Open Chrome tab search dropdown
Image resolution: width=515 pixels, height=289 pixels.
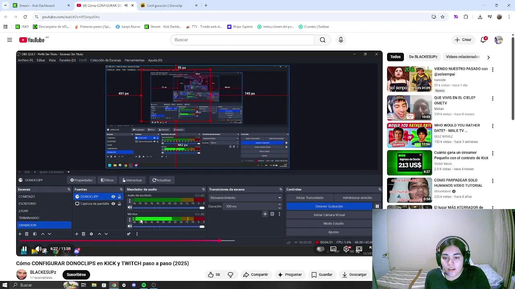pyautogui.click(x=5, y=6)
